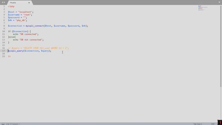Click the mysqli_query function name

16,51
